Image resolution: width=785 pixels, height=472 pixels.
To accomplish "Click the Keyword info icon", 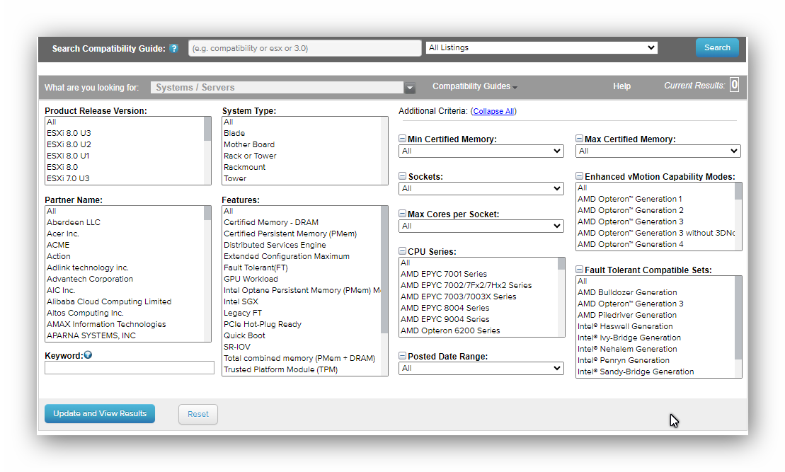I will coord(88,355).
